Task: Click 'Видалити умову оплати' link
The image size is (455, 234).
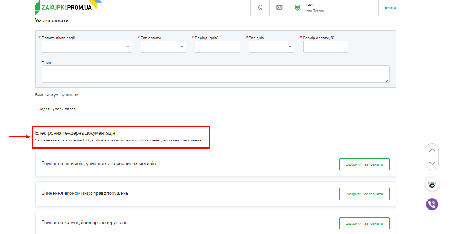Action: pyautogui.click(x=57, y=95)
